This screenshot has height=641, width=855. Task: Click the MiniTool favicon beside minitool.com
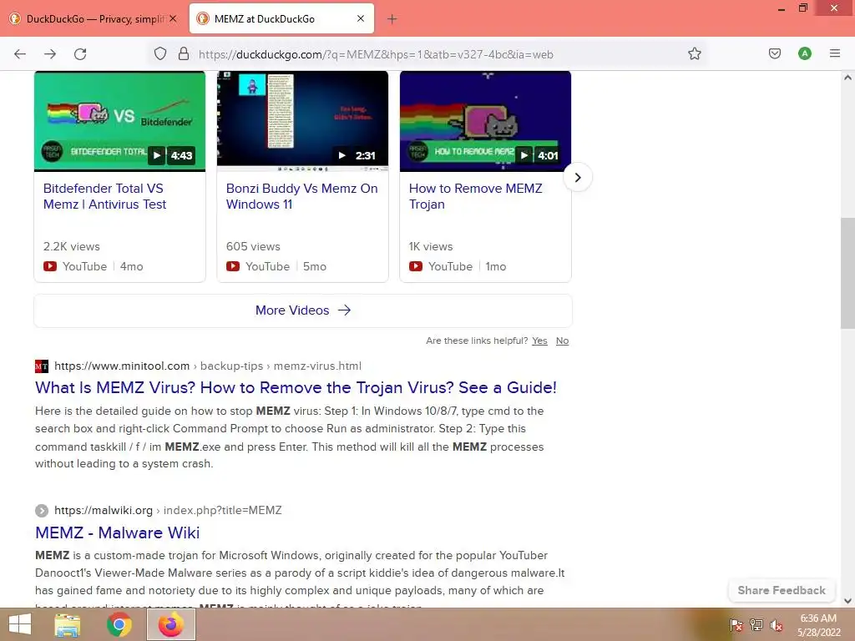(x=42, y=366)
